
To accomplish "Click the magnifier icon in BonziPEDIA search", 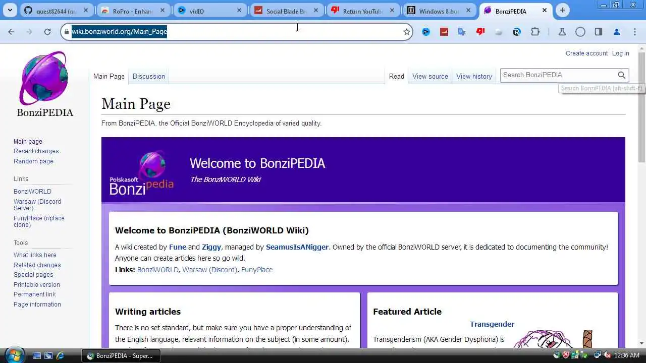I will pyautogui.click(x=622, y=75).
